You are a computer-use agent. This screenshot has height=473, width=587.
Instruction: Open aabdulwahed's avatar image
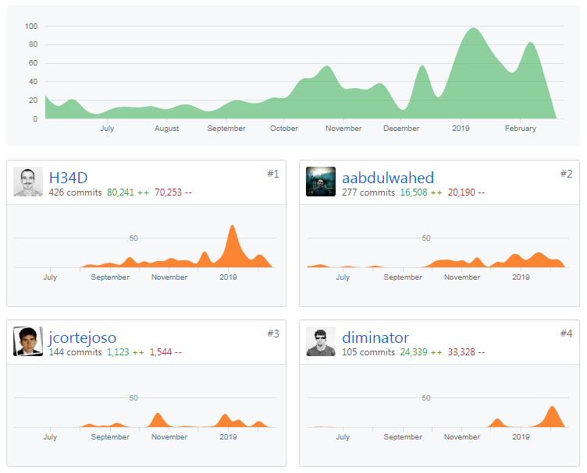coord(321,182)
